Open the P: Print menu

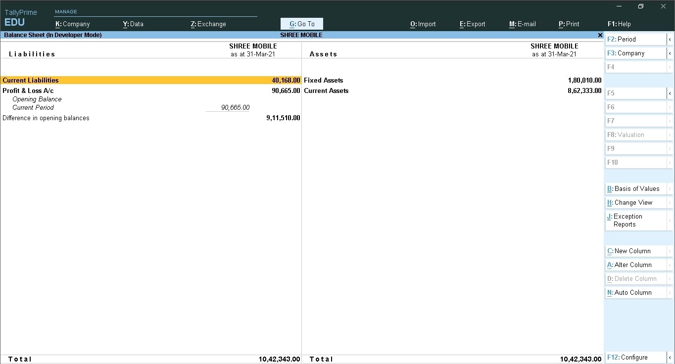pos(569,24)
